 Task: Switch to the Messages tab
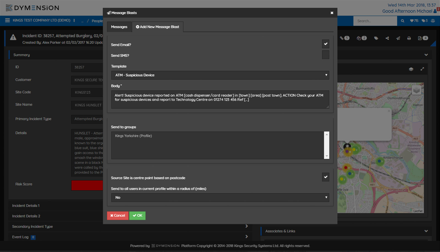(x=119, y=27)
